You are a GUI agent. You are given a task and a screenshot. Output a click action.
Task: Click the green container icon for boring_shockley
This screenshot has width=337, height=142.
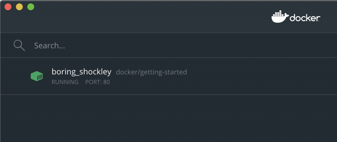37,76
